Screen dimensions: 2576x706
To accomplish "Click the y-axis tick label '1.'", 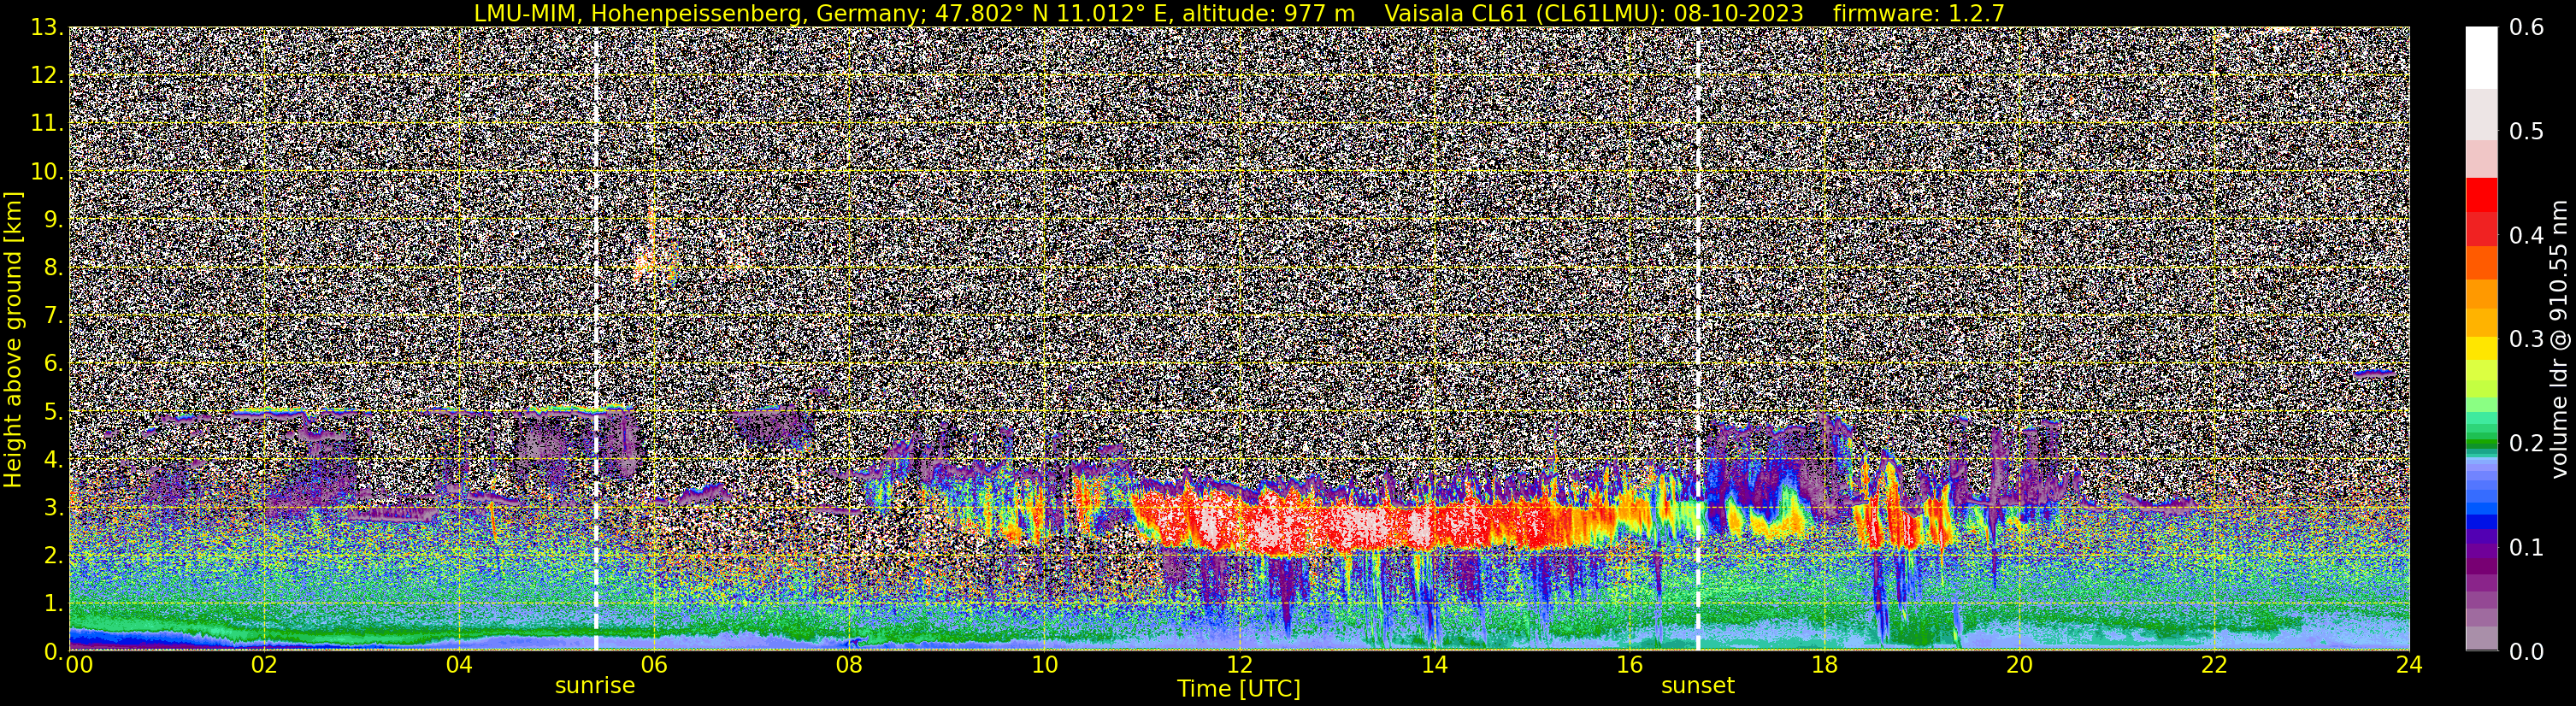I will tap(53, 603).
